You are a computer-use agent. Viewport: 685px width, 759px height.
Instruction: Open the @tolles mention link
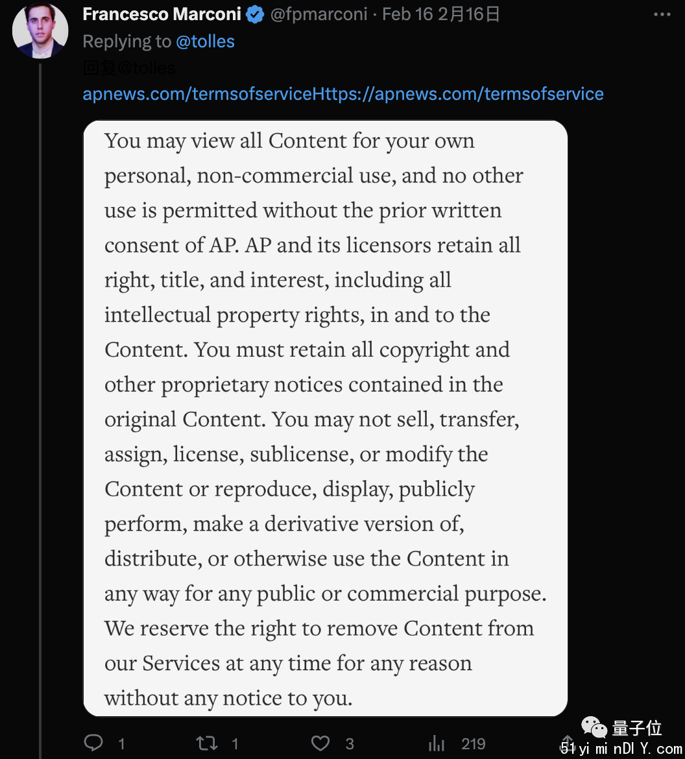point(205,42)
